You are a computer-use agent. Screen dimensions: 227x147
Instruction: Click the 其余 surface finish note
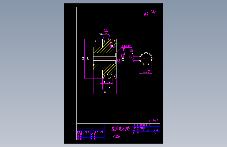146,14
